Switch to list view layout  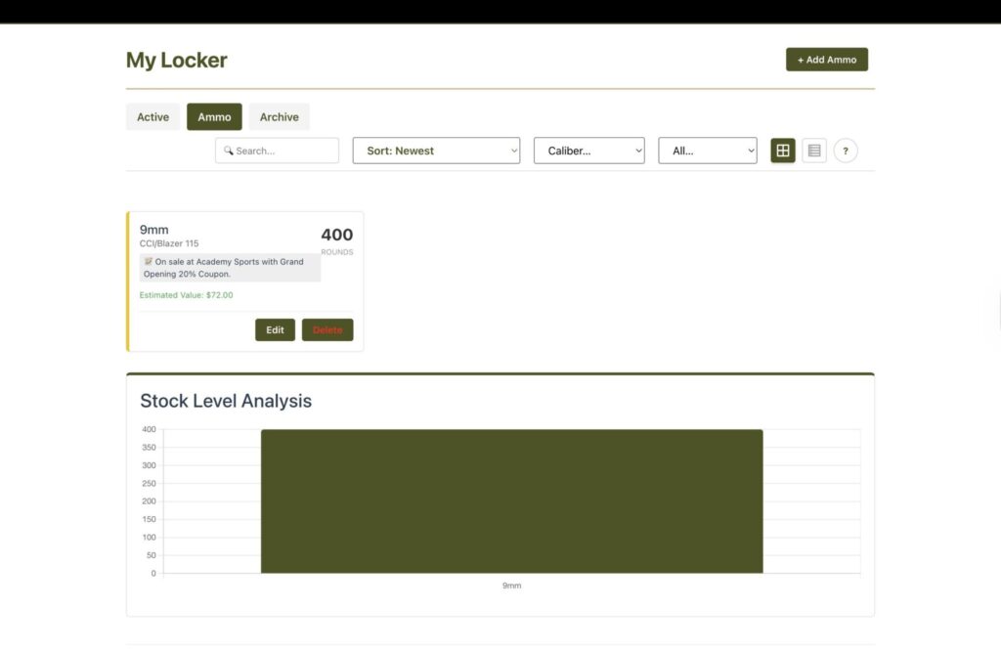click(814, 151)
